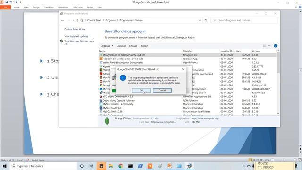The width and height of the screenshot is (302, 170).
Task: Click the WebM Project publisher cell
Action: tap(190, 63)
